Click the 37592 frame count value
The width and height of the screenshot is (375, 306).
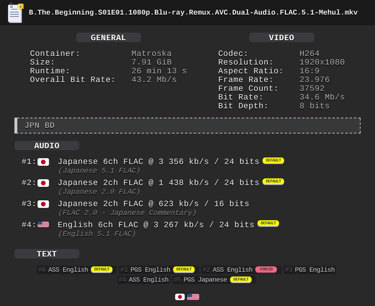tap(312, 89)
